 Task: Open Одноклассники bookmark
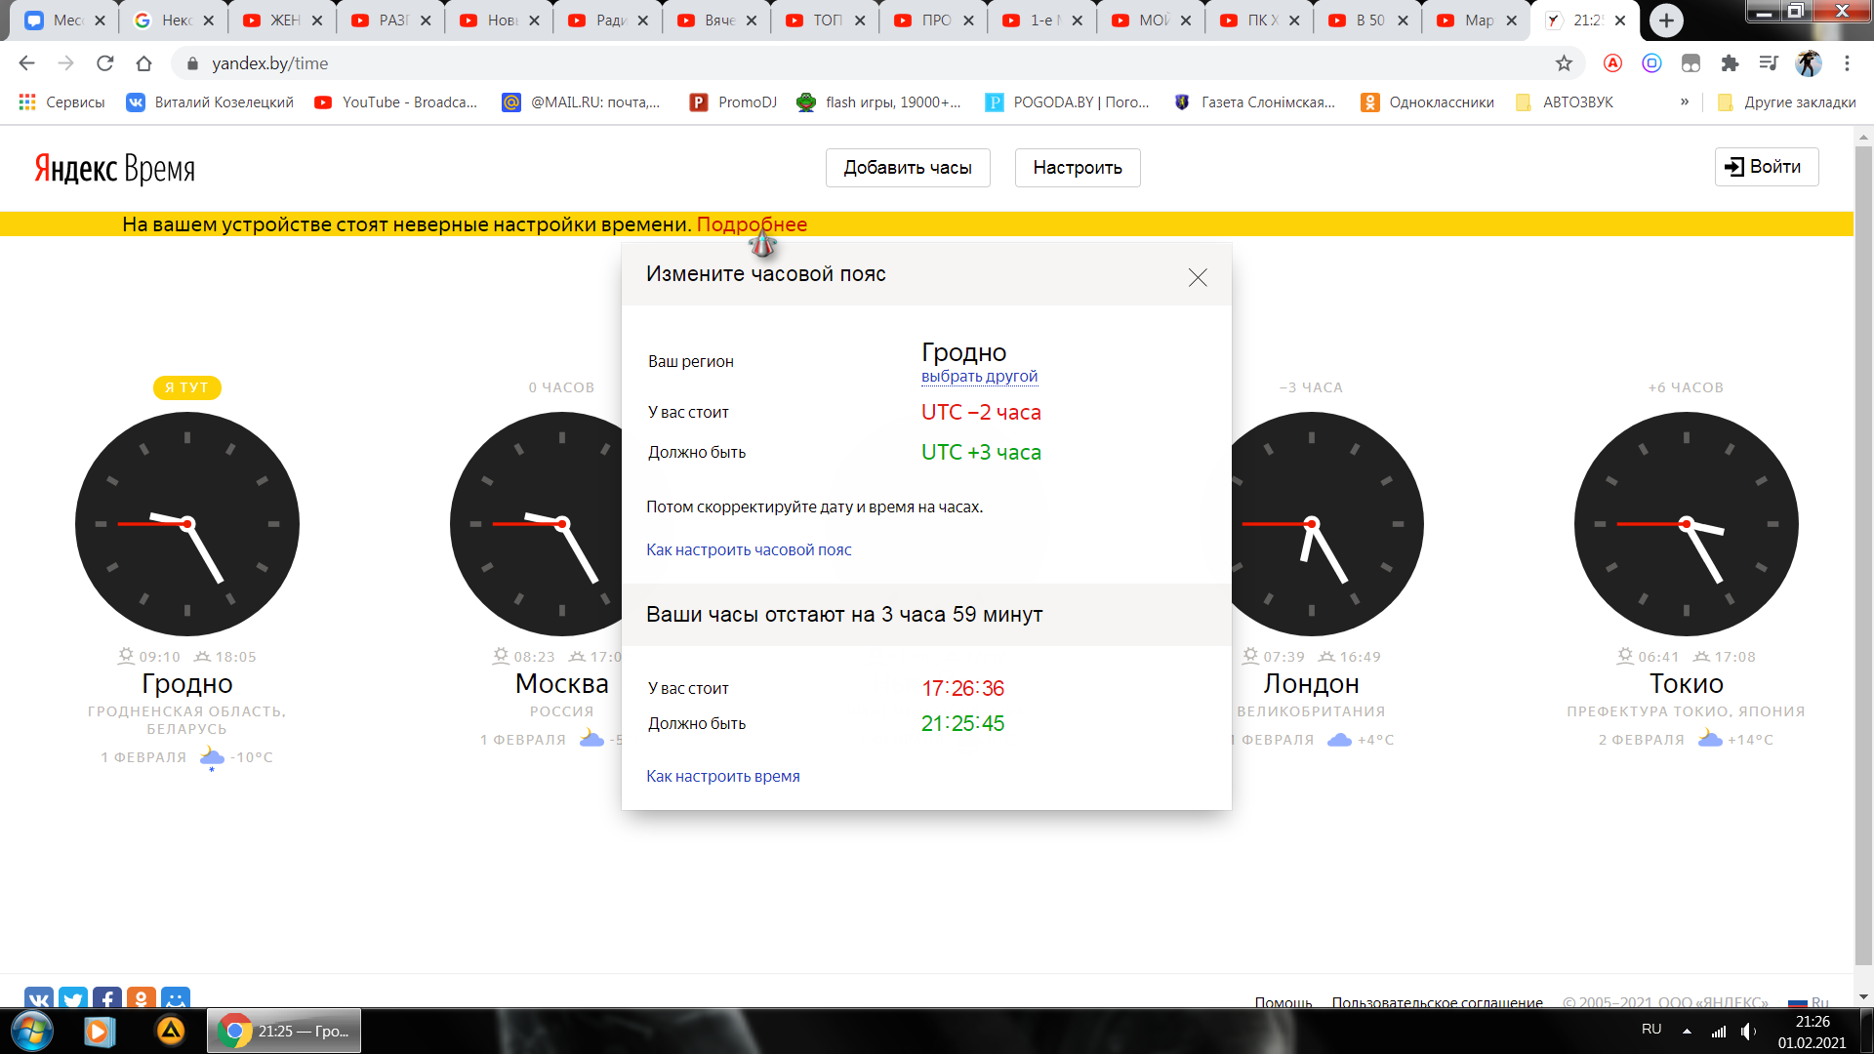pyautogui.click(x=1427, y=102)
